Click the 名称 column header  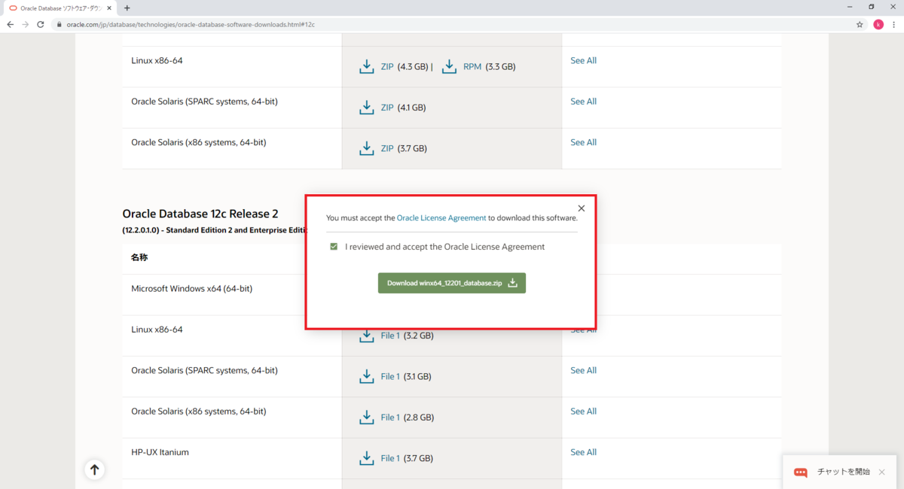pyautogui.click(x=139, y=257)
